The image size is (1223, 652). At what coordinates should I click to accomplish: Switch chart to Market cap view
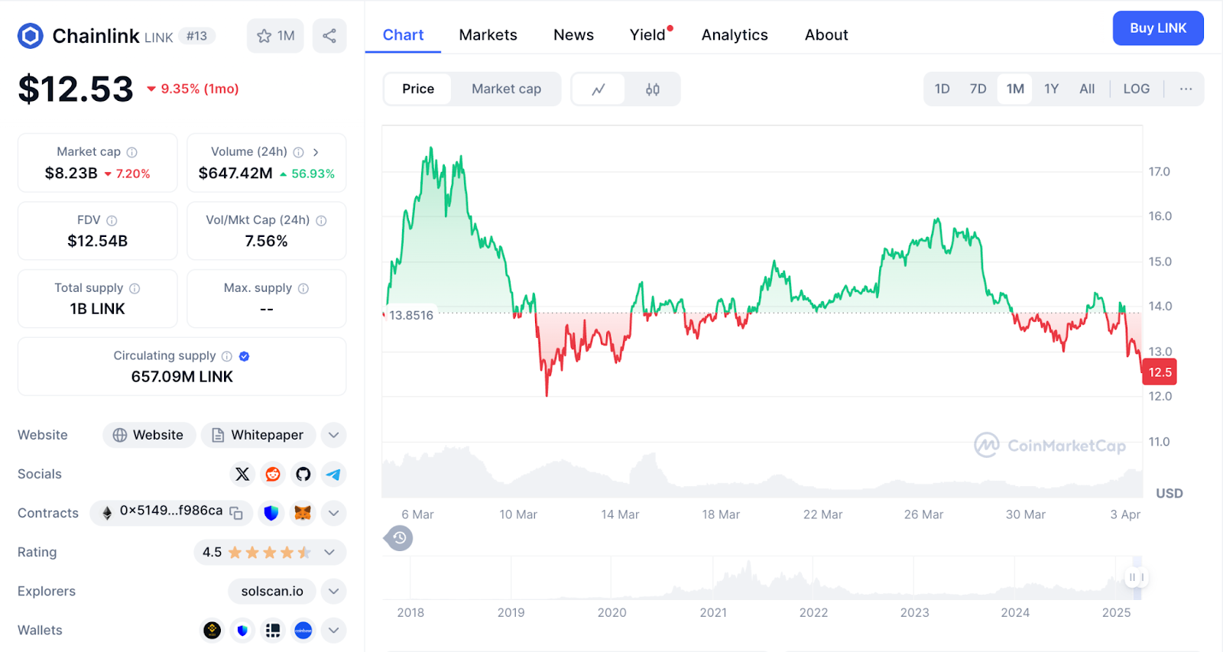(x=506, y=89)
